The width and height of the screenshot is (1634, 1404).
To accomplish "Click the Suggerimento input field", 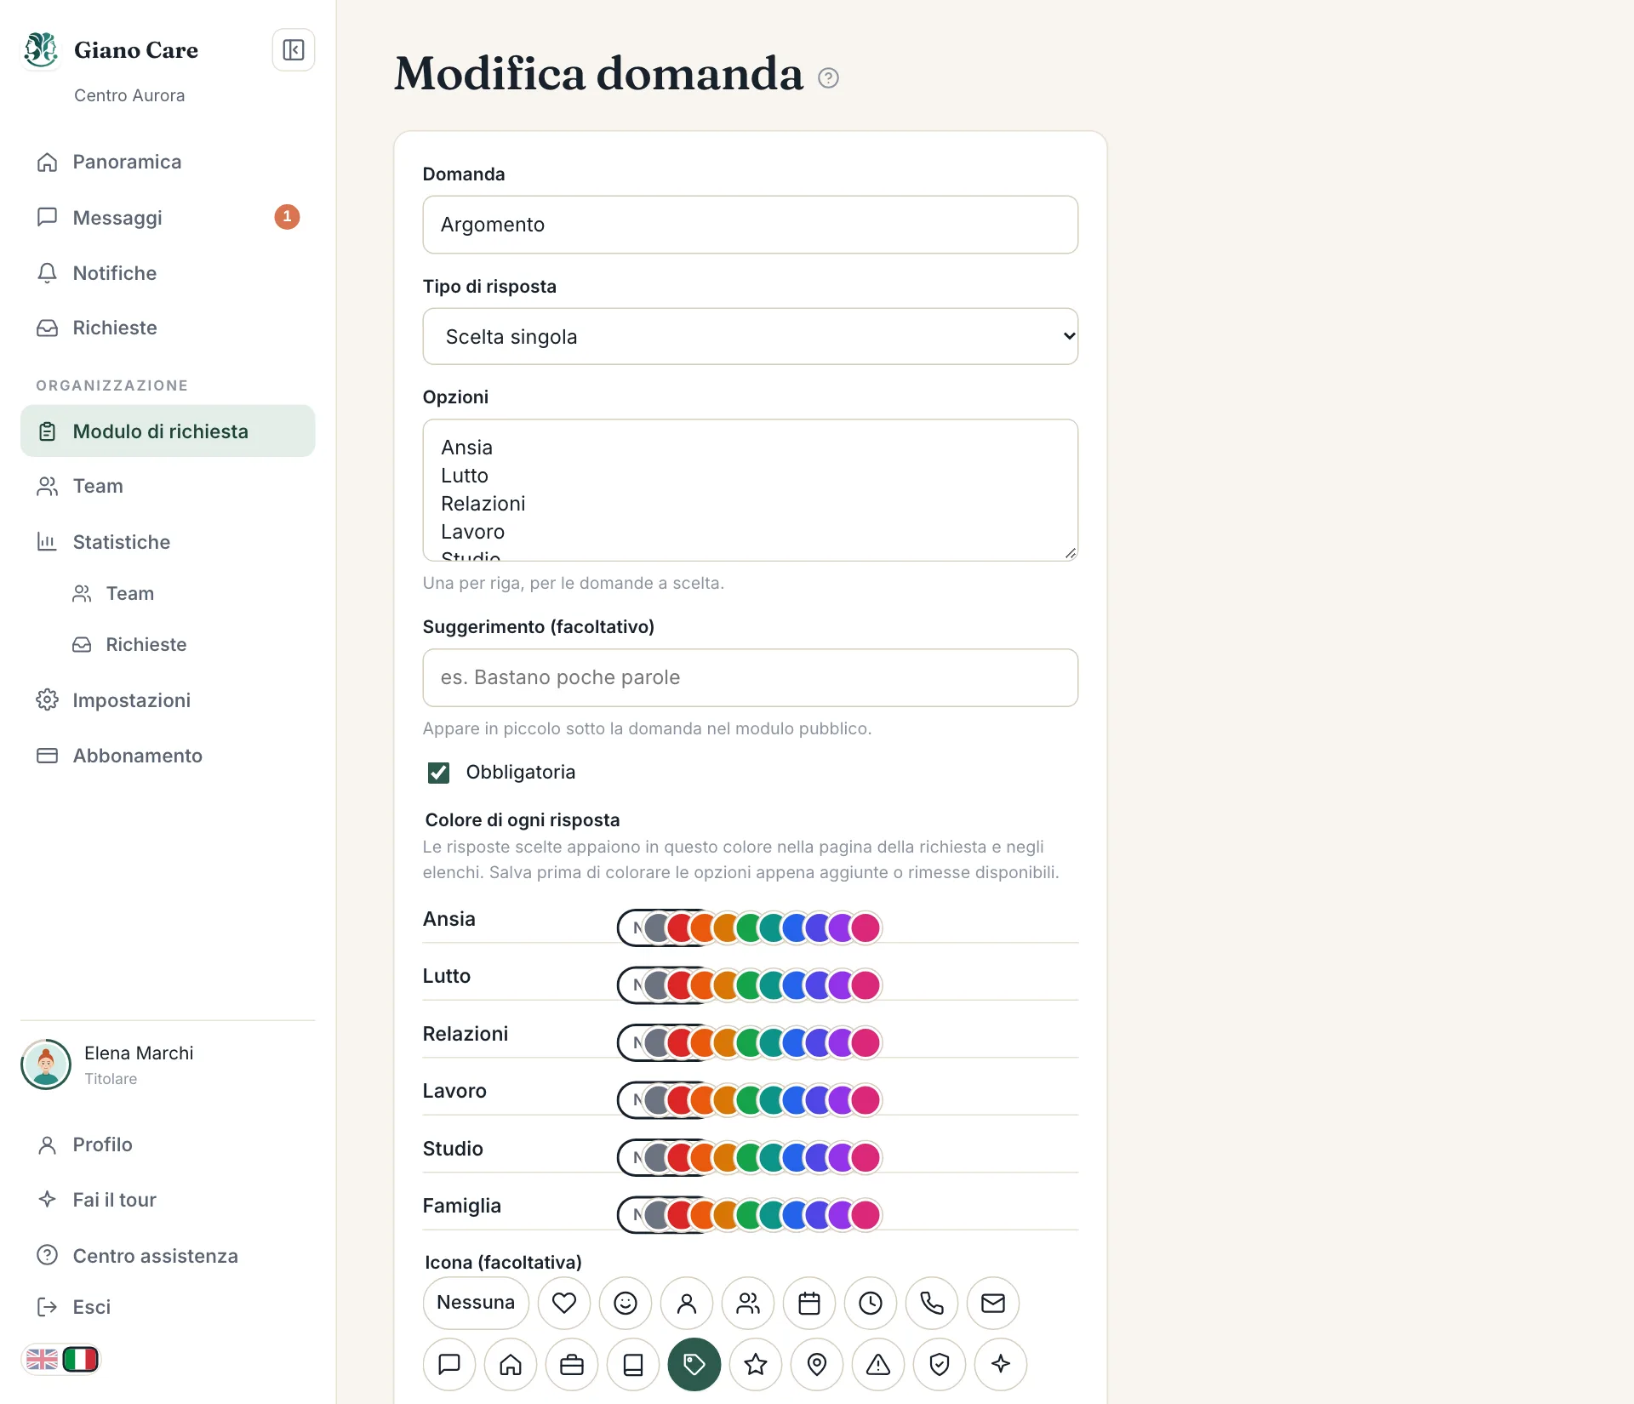I will click(751, 677).
